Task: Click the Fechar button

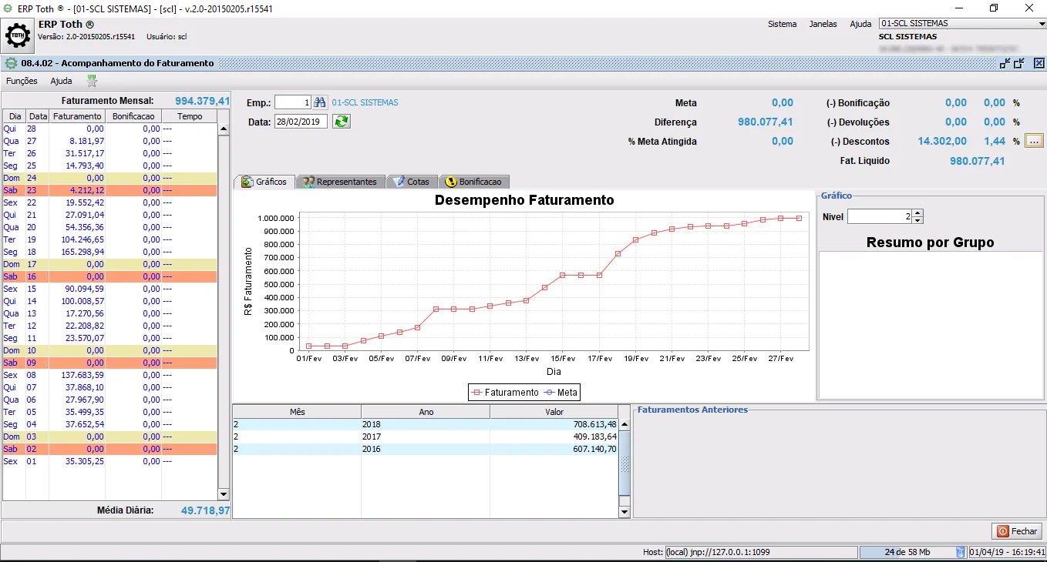Action: click(x=1017, y=531)
